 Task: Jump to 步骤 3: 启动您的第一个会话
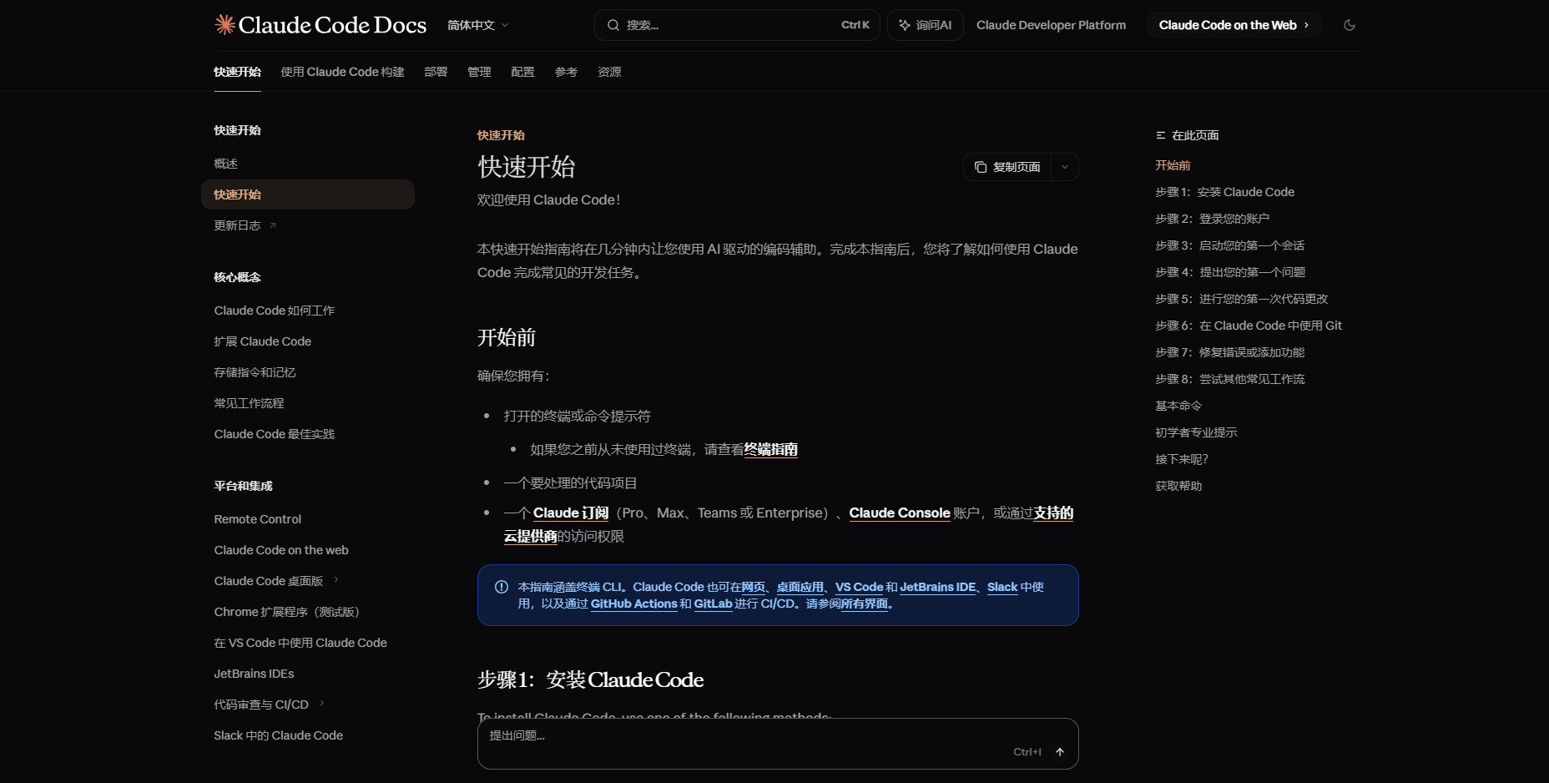coord(1229,245)
